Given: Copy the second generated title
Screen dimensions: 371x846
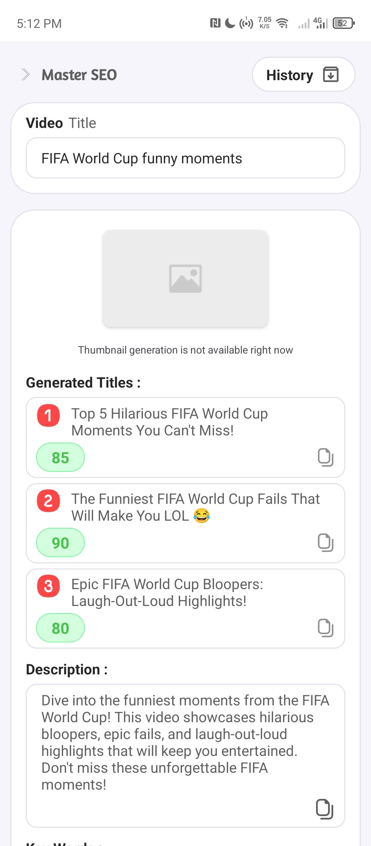Looking at the screenshot, I should [x=325, y=543].
